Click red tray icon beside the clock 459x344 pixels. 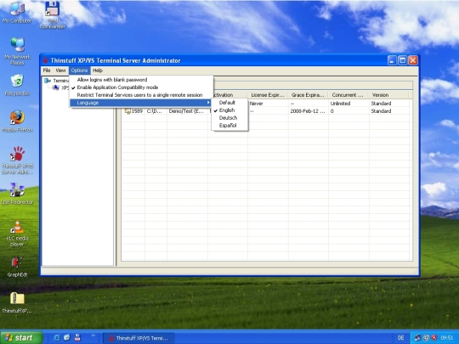click(434, 338)
